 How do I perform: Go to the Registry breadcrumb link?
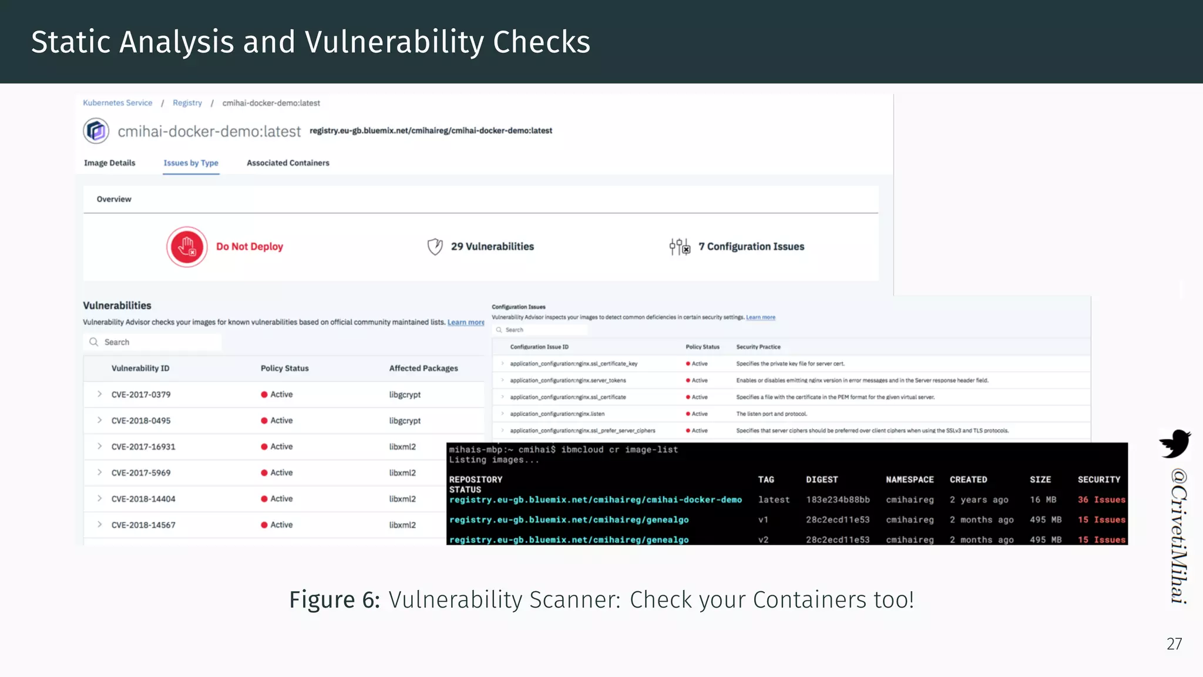point(187,103)
